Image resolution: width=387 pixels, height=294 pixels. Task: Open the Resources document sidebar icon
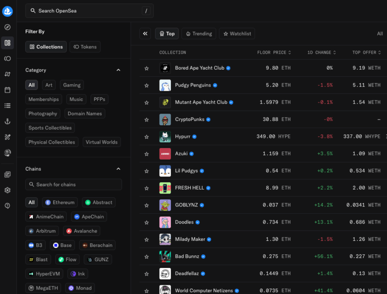coord(7,175)
